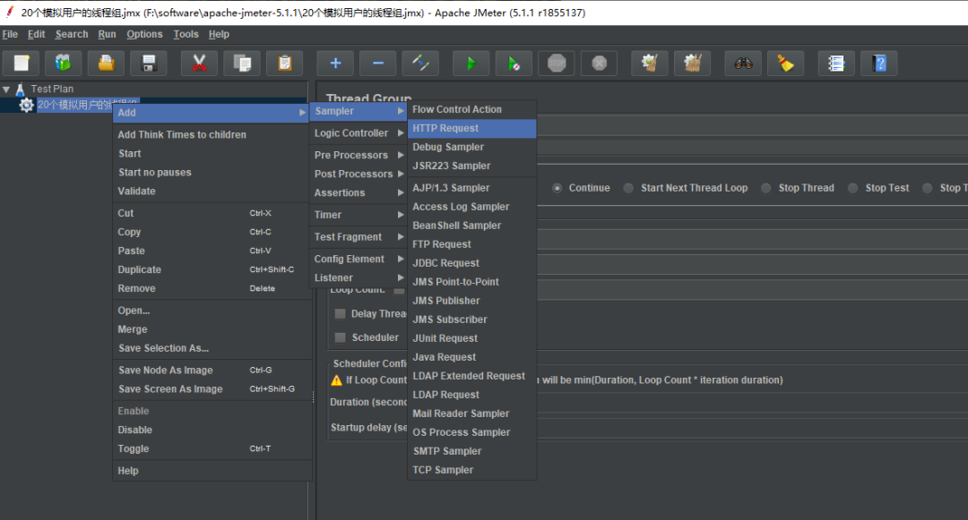The width and height of the screenshot is (968, 520).
Task: Click the Toggle enable/disable toolbar icon
Action: pyautogui.click(x=420, y=63)
